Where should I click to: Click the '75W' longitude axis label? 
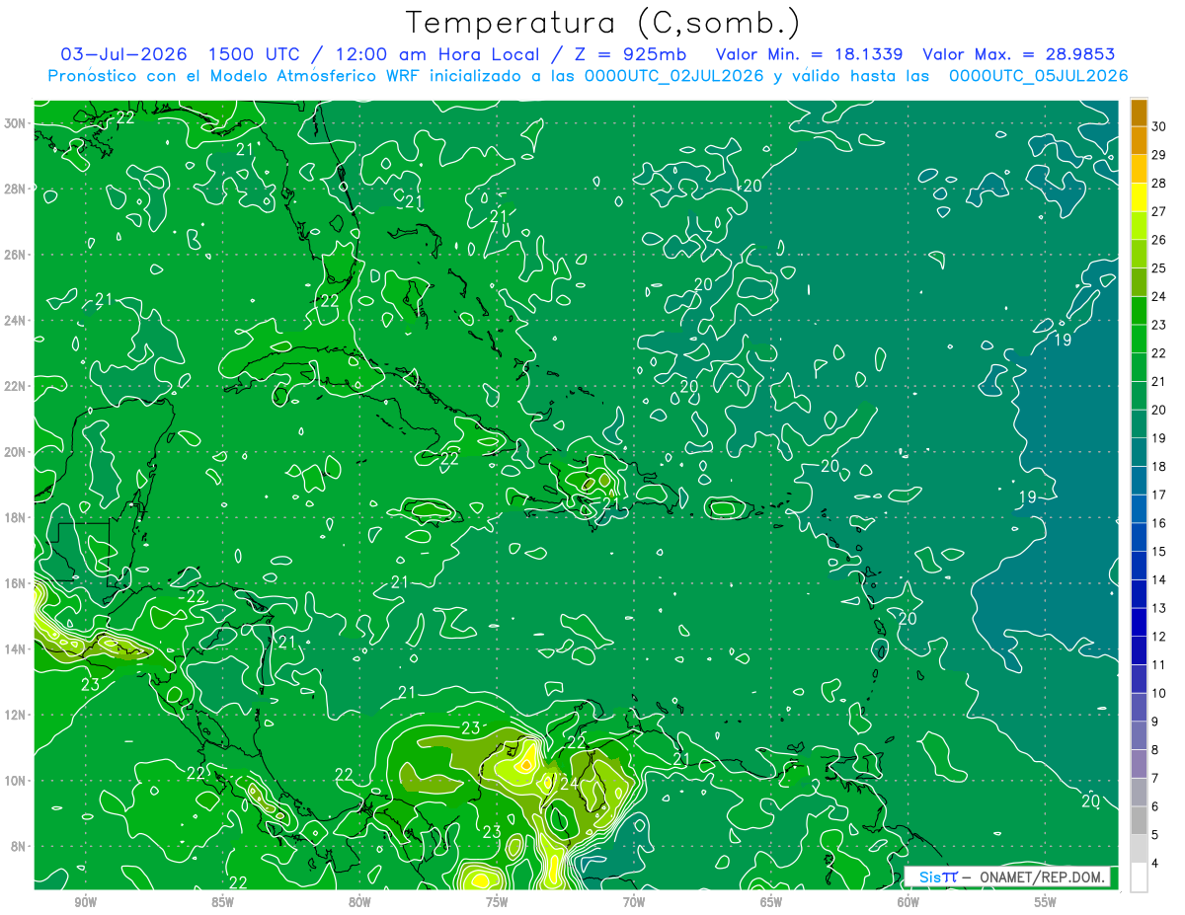497,902
